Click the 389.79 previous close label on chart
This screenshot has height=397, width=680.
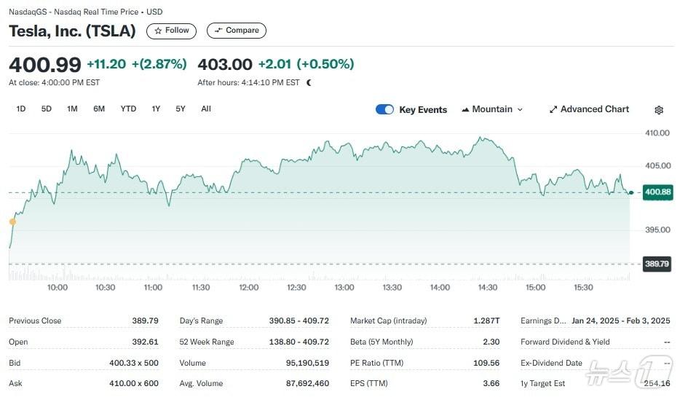point(657,264)
